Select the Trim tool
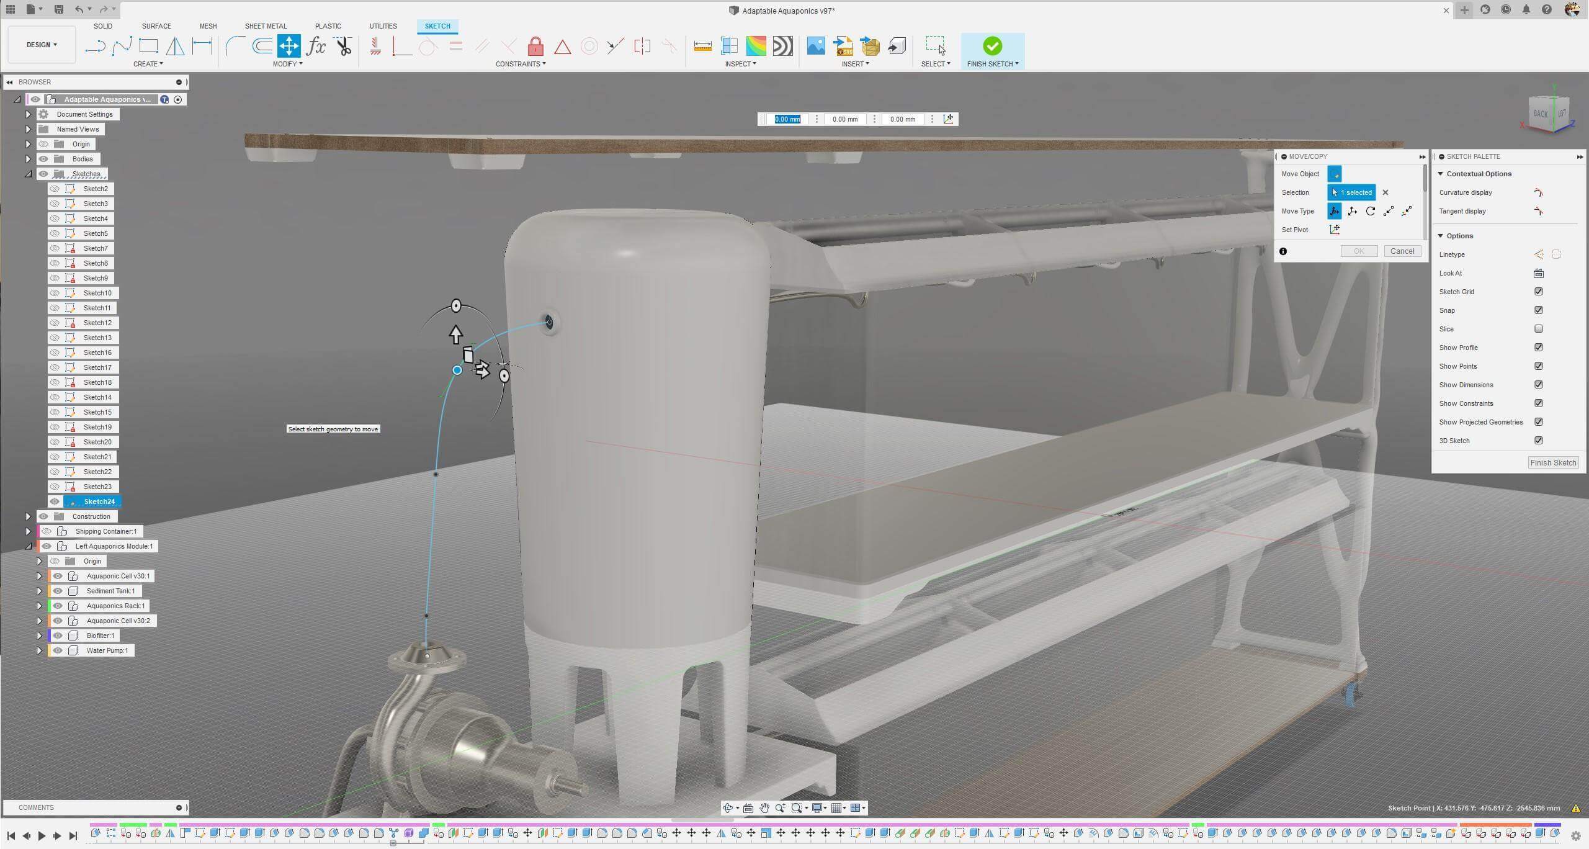This screenshot has height=849, width=1589. (x=344, y=46)
